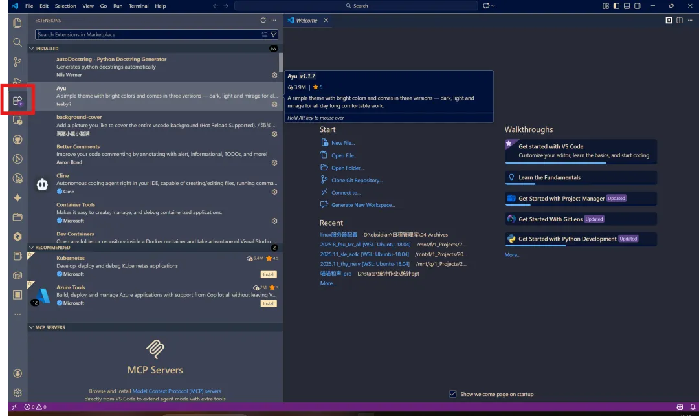Go forward with the title bar arrow

point(226,6)
